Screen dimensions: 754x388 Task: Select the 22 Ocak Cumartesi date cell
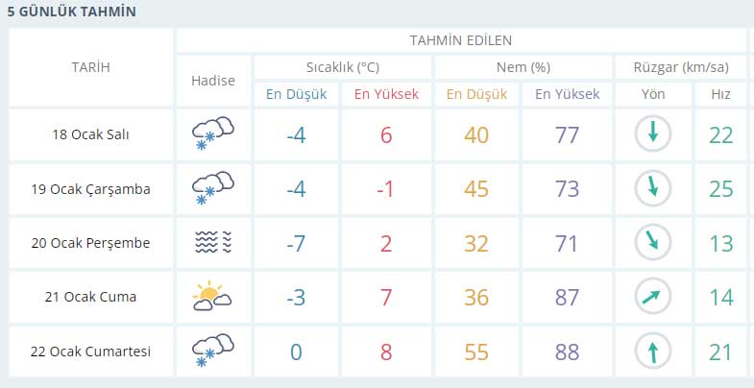(91, 352)
